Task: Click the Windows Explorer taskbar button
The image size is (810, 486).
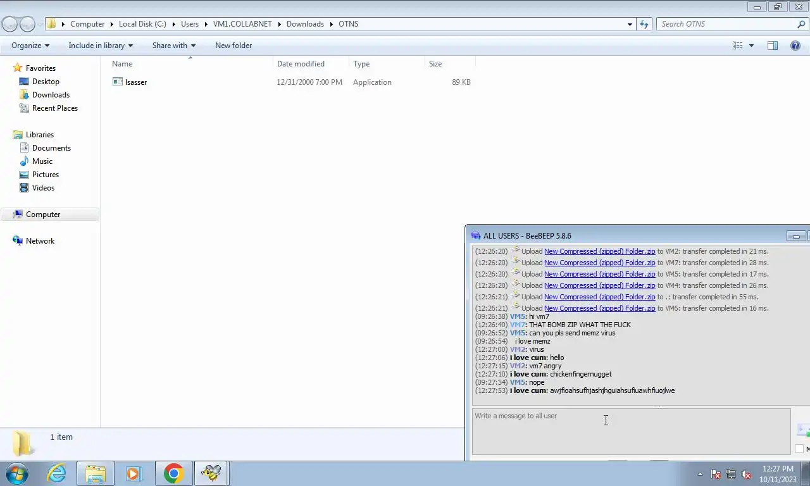Action: click(x=96, y=473)
